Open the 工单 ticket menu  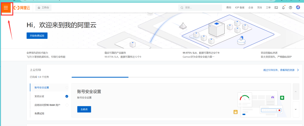(268, 8)
